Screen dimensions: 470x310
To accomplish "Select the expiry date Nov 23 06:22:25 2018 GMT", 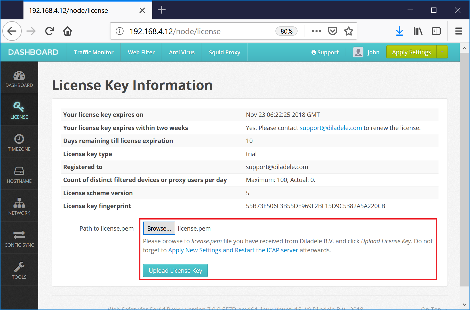I will 283,115.
